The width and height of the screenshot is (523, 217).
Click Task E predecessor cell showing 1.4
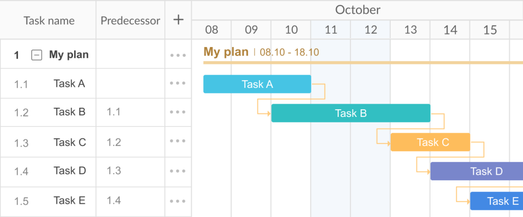click(114, 201)
